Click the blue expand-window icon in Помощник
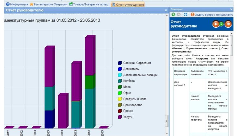Viewport: 237px width, 136px height. pyautogui.click(x=186, y=15)
